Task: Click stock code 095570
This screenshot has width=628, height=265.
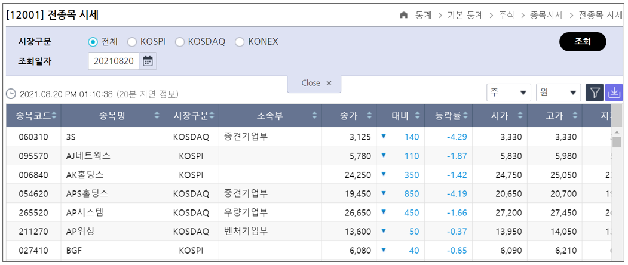Action: (x=33, y=156)
